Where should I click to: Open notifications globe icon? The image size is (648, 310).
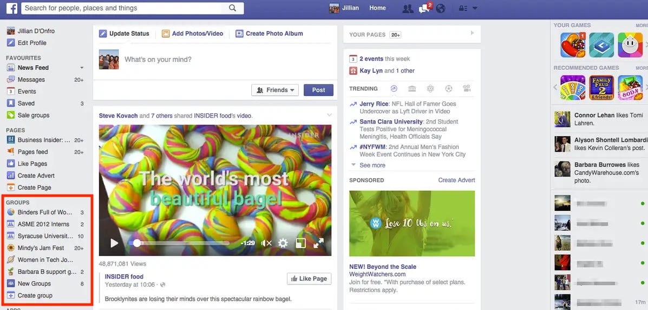pos(441,8)
